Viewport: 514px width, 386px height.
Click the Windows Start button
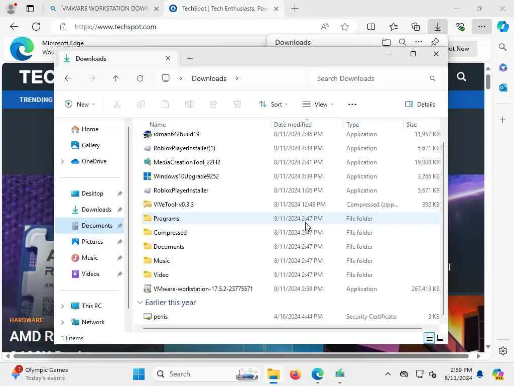click(139, 374)
